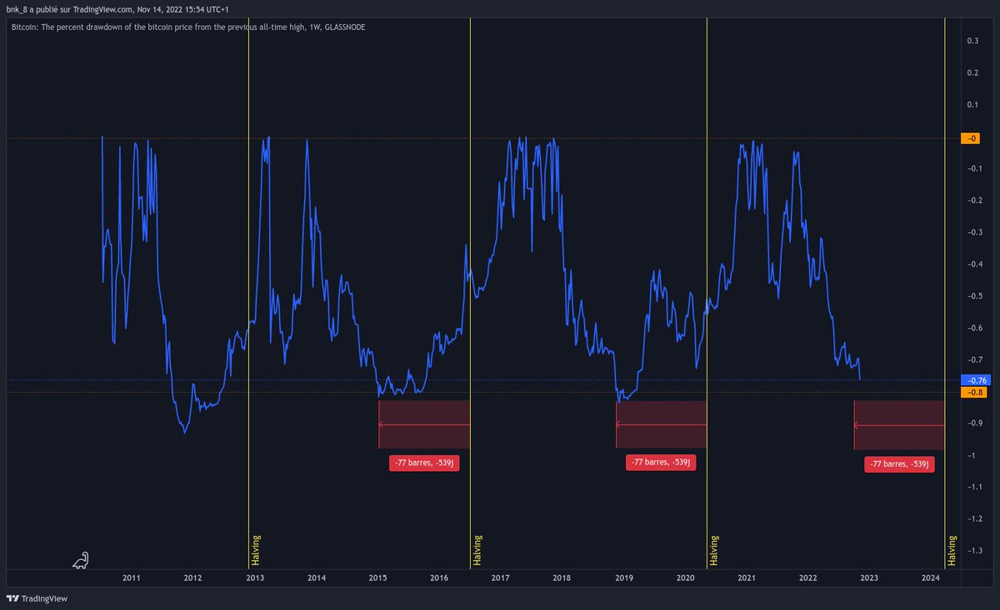Click the orange '-0' price label
This screenshot has width=1000, height=610.
pyautogui.click(x=972, y=138)
